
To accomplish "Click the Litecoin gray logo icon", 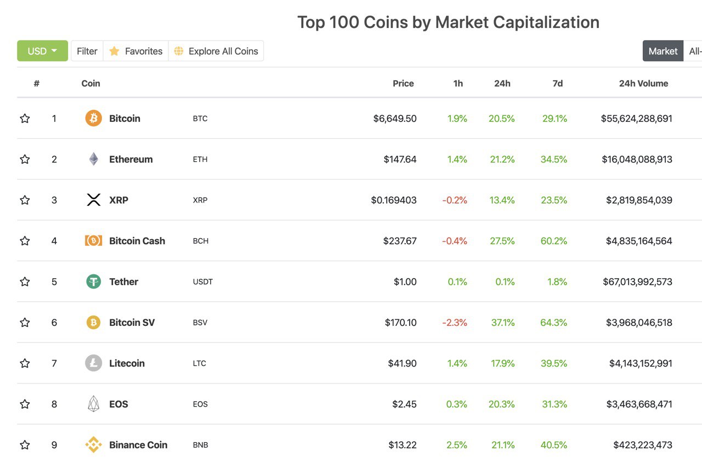I will tap(93, 363).
